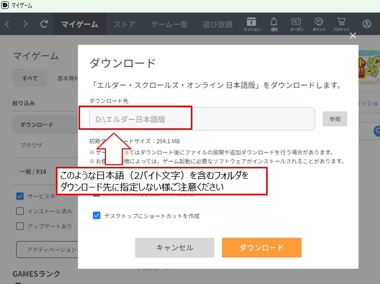Reload the page with the refresh icon

tap(44, 24)
